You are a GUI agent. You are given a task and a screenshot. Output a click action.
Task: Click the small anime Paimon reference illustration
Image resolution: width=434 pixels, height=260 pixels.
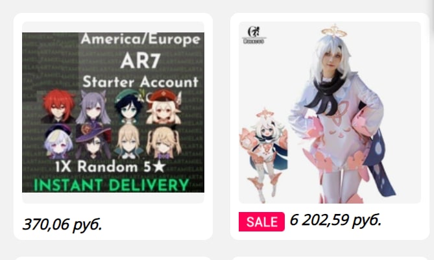click(264, 155)
